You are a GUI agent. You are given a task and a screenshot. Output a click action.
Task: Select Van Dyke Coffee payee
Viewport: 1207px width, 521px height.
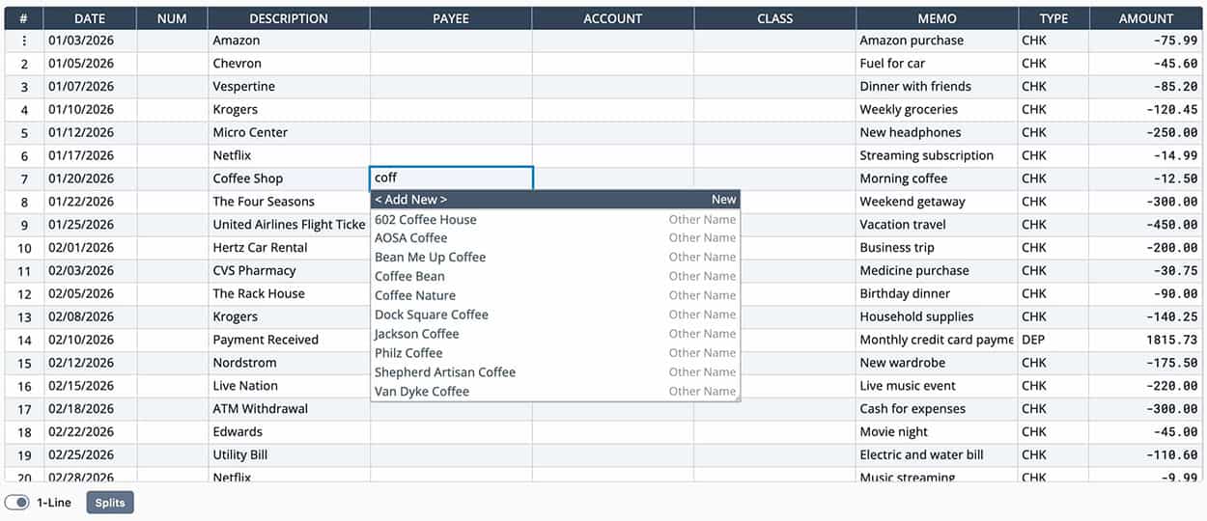555,392
